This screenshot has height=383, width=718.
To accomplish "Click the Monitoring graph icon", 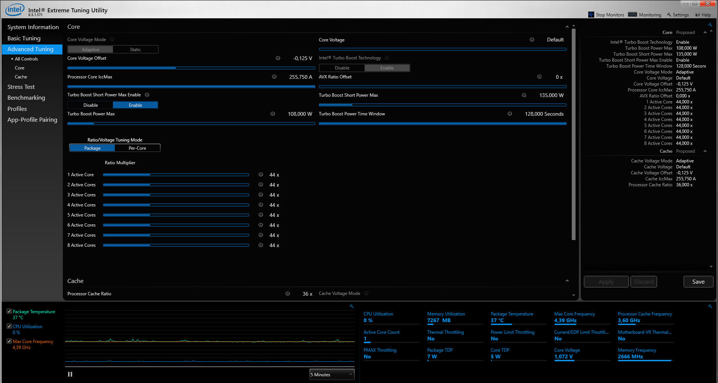I will tap(632, 15).
